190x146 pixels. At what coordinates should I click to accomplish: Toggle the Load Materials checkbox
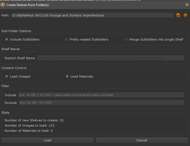(x=67, y=76)
